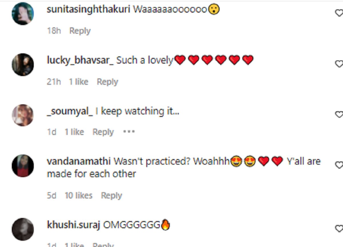This screenshot has width=343, height=247.
Task: Open sunitasinghthakuri's profile picture
Action: coord(23,14)
